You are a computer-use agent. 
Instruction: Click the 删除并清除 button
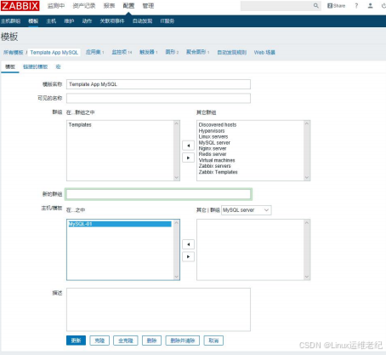click(183, 341)
